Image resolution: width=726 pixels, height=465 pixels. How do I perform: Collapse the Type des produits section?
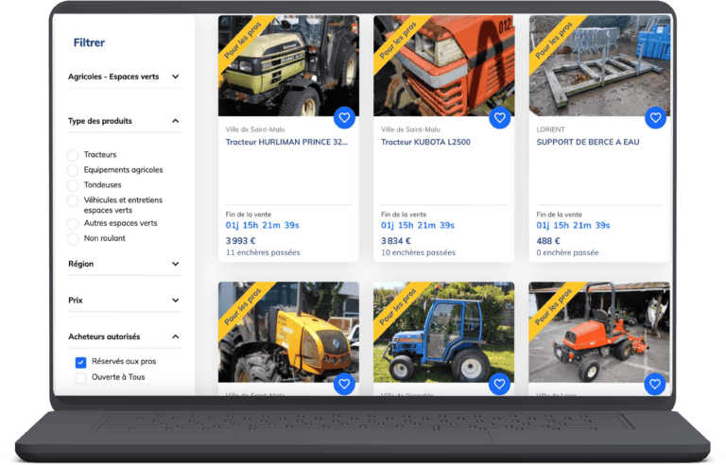click(x=175, y=121)
